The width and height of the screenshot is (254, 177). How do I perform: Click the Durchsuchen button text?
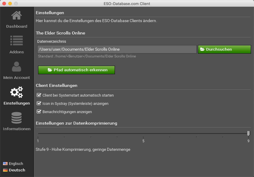click(x=219, y=49)
